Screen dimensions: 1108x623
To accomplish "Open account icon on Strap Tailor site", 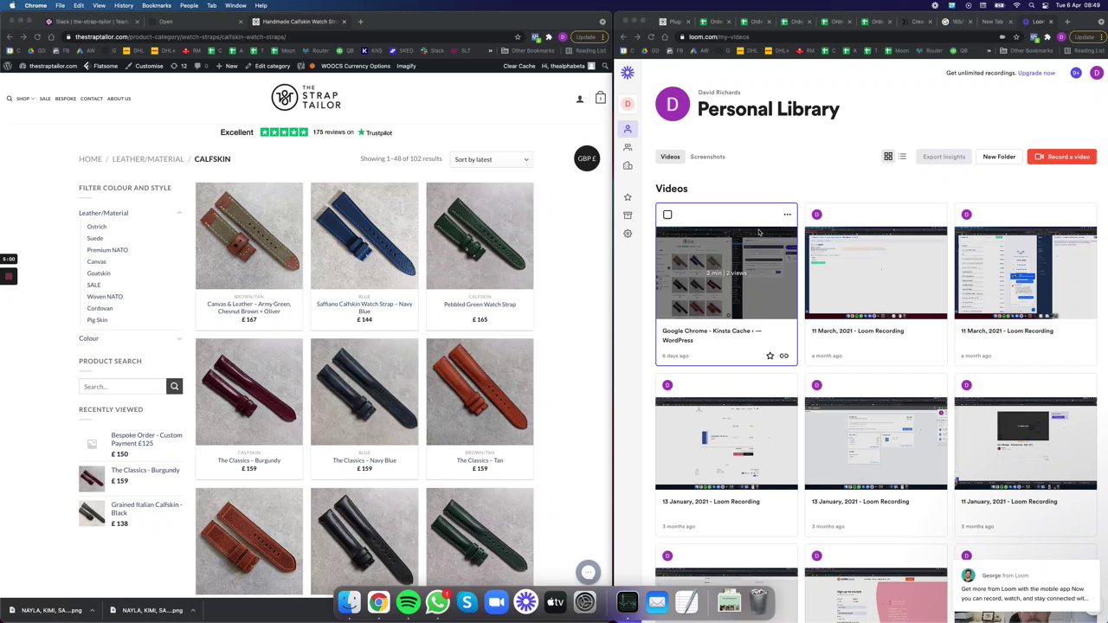I will (580, 99).
